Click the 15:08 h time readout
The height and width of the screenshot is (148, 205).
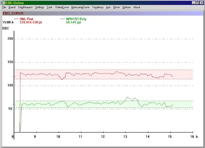[x=8, y=22]
